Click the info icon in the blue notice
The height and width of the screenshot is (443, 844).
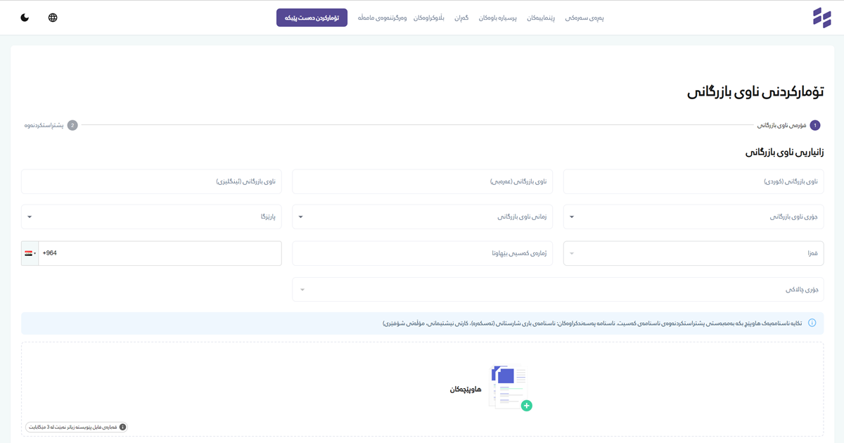(x=812, y=323)
